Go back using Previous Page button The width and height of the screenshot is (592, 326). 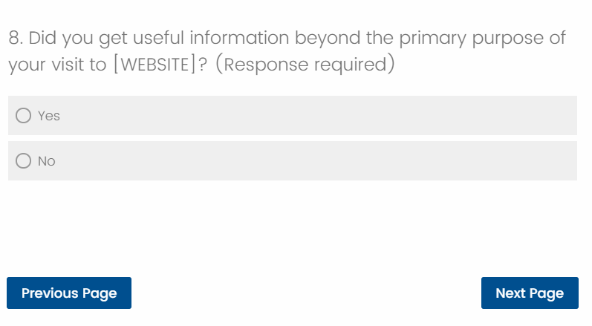coord(69,293)
